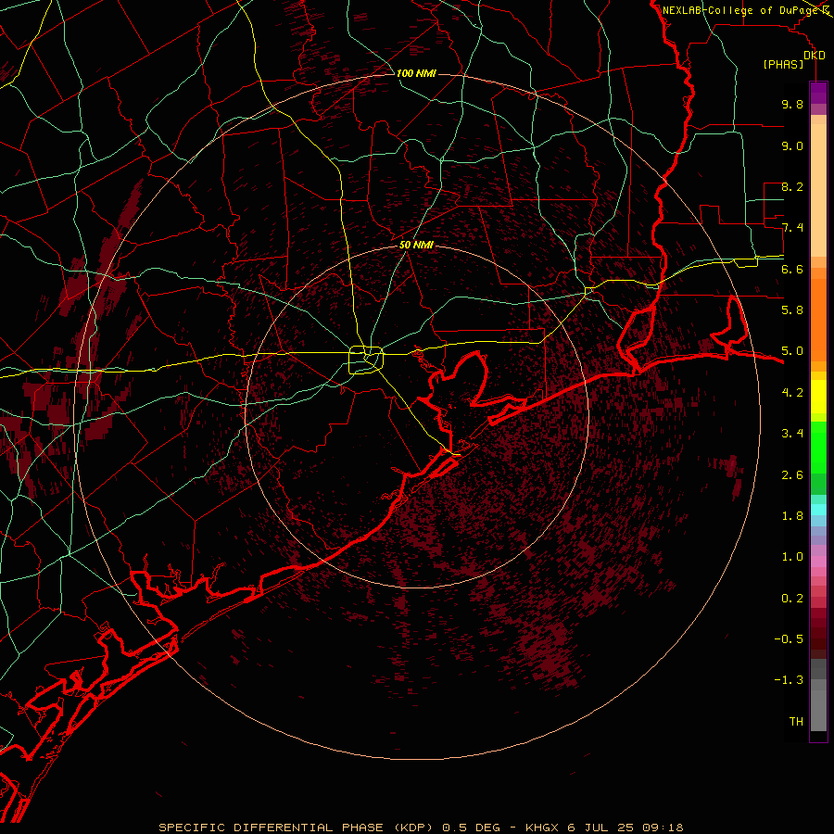Click the 4.2 value on the scale
The image size is (834, 834).
coord(792,393)
